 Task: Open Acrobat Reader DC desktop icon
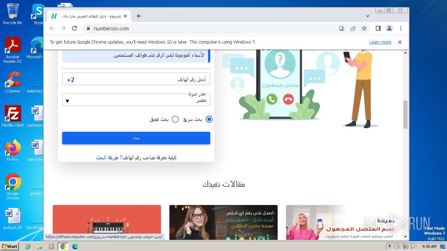click(x=13, y=50)
